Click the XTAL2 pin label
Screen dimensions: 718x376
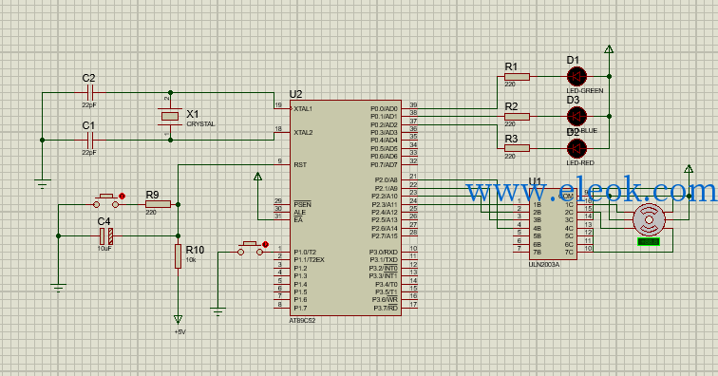click(x=303, y=132)
